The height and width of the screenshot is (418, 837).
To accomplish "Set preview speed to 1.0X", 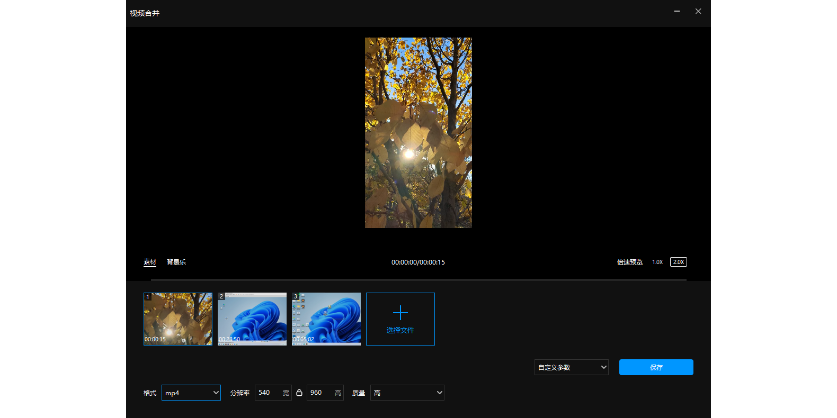I will [x=657, y=262].
